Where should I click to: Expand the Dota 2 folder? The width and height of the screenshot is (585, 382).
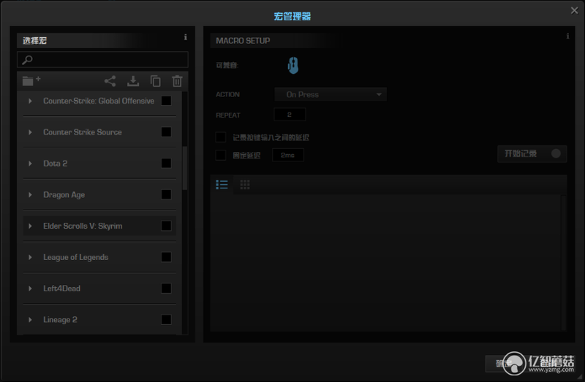click(30, 164)
